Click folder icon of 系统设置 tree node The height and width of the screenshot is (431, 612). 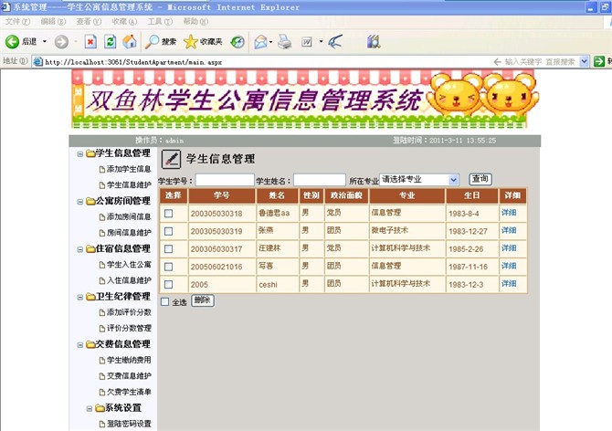[100, 408]
